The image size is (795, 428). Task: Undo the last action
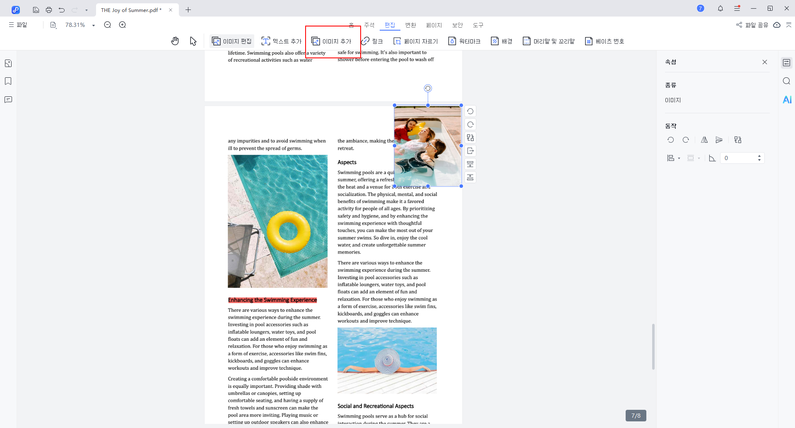(x=62, y=10)
